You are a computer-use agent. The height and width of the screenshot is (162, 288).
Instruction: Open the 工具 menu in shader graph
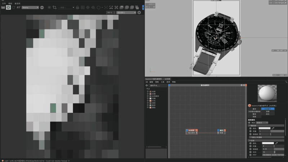click(163, 82)
